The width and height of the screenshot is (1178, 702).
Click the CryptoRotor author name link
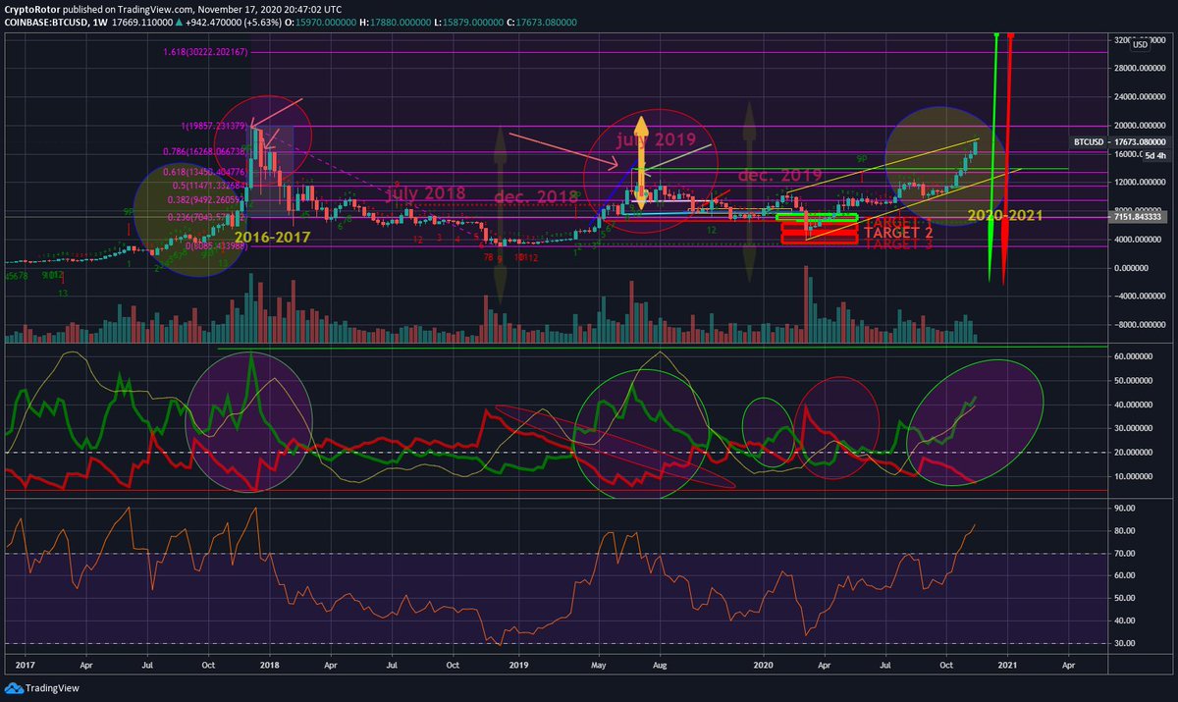[x=34, y=8]
